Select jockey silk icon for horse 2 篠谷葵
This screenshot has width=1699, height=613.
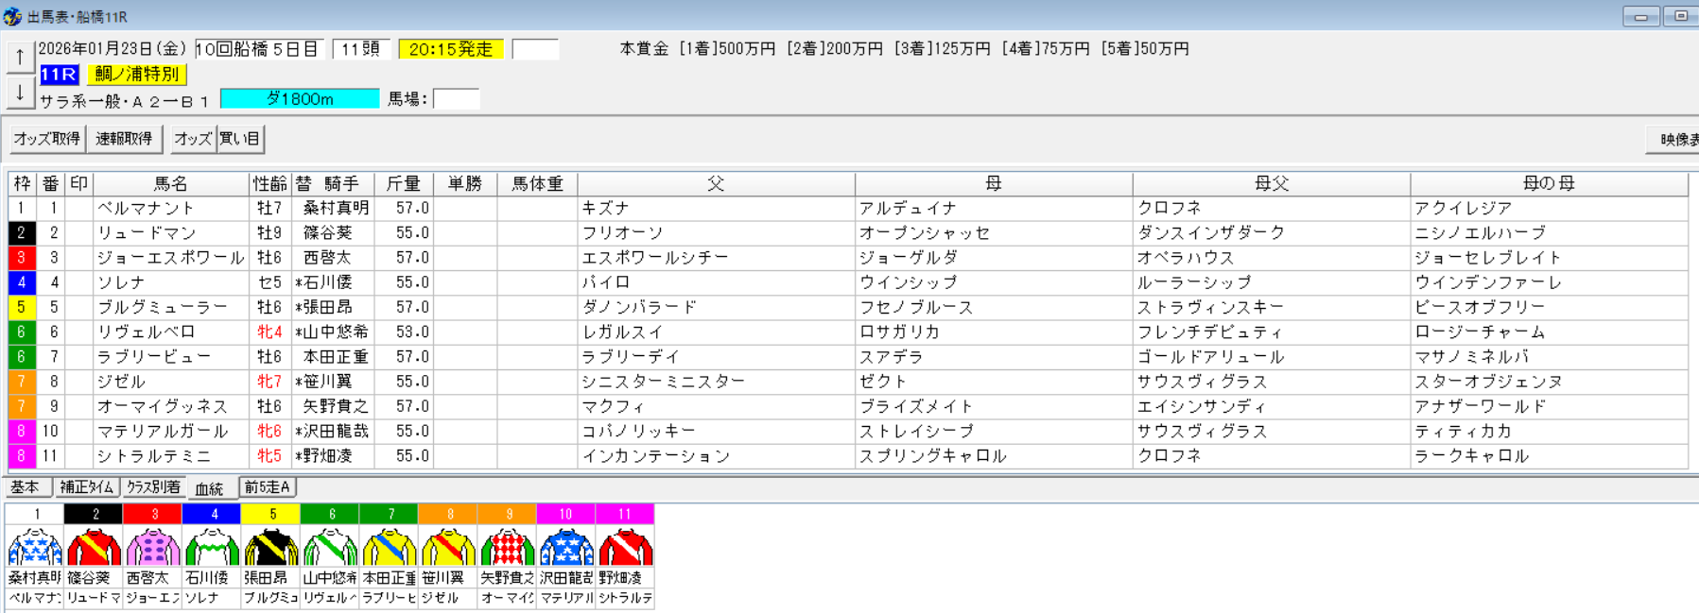pyautogui.click(x=94, y=547)
